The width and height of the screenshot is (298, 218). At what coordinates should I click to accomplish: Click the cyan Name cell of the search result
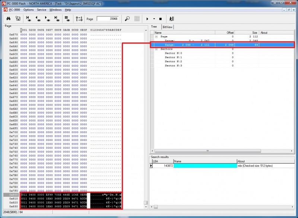point(205,166)
